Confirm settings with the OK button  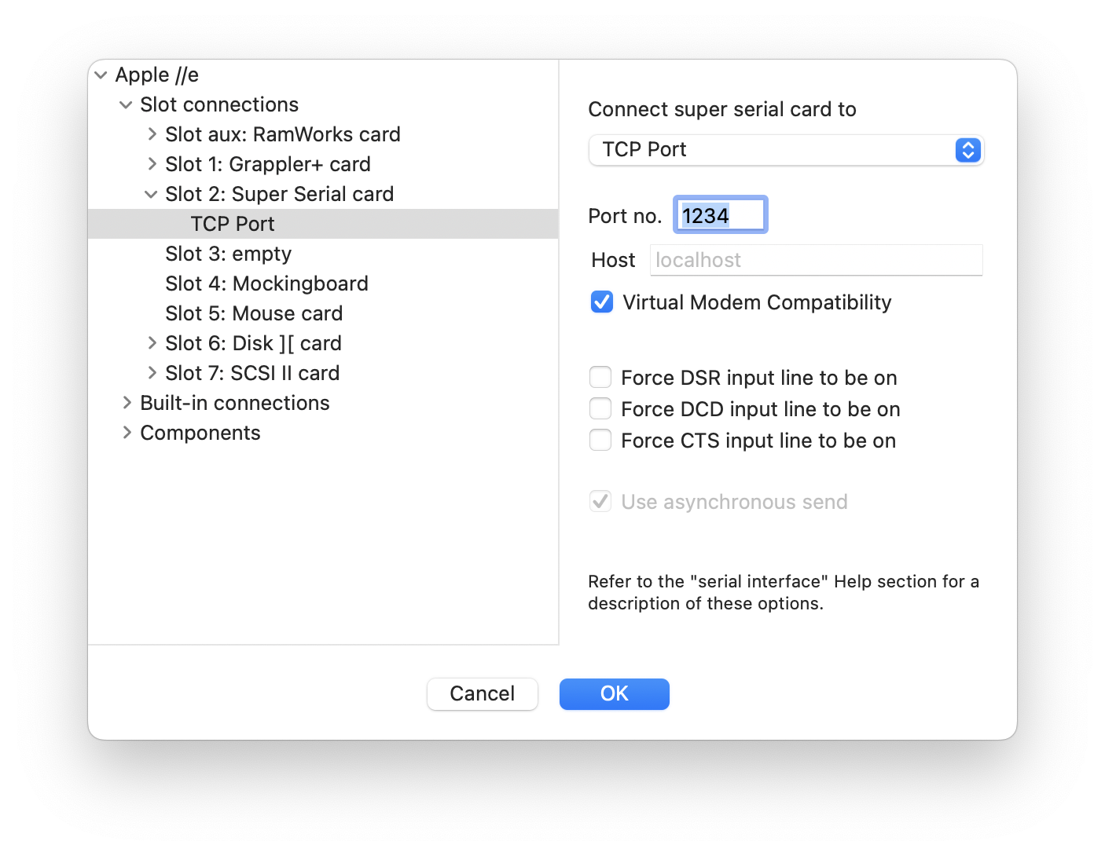pyautogui.click(x=614, y=694)
